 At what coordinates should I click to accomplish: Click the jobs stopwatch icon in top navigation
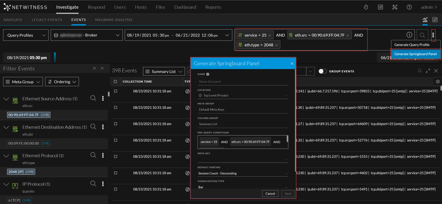366,7
